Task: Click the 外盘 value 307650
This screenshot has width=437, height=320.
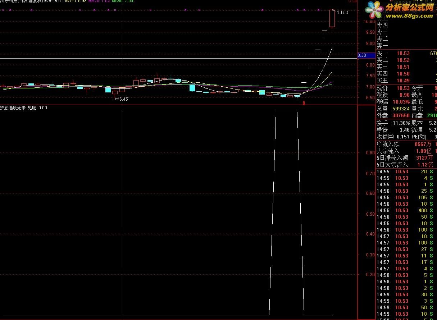Action: (401, 115)
